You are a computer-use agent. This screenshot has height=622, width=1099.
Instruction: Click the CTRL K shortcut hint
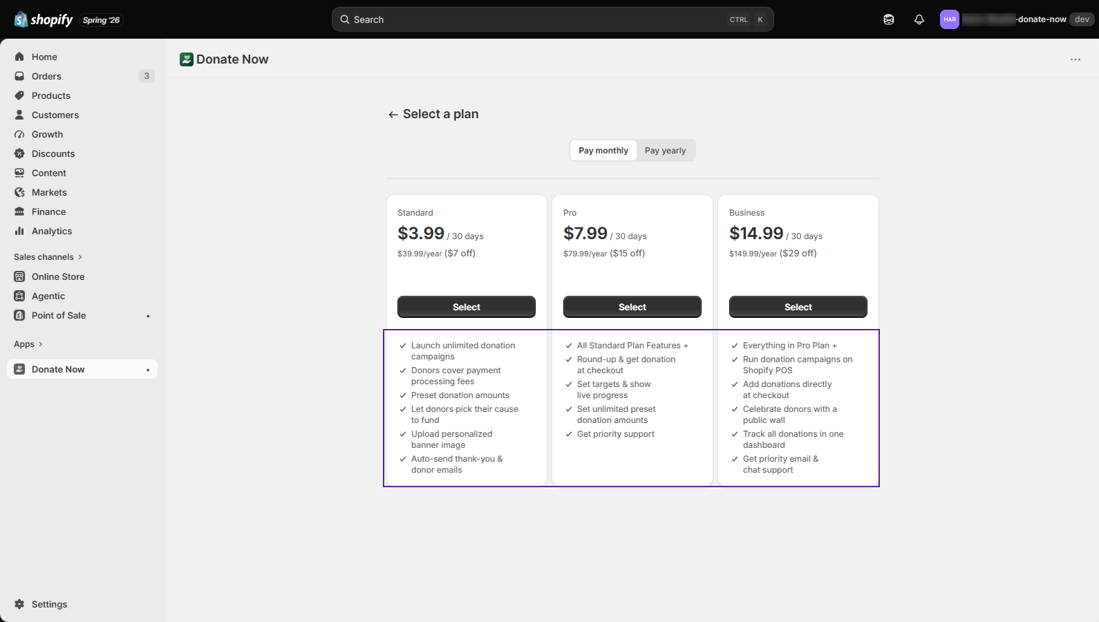tap(746, 19)
